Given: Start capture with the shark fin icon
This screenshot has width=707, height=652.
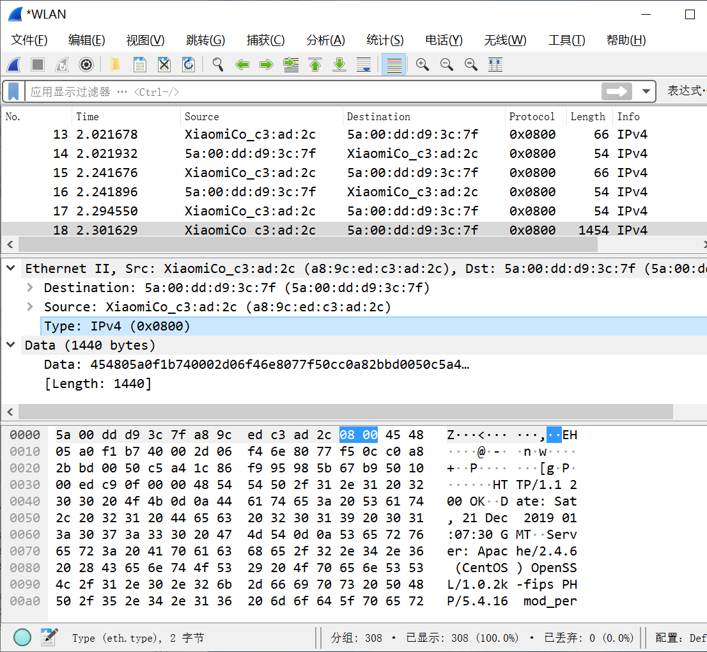Looking at the screenshot, I should point(14,65).
